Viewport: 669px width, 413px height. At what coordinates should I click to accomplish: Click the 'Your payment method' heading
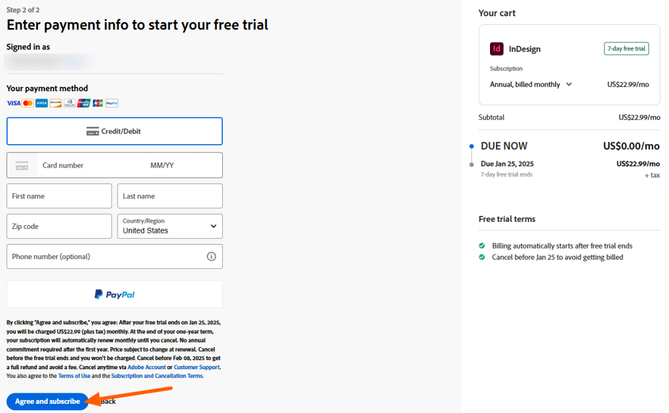point(47,88)
